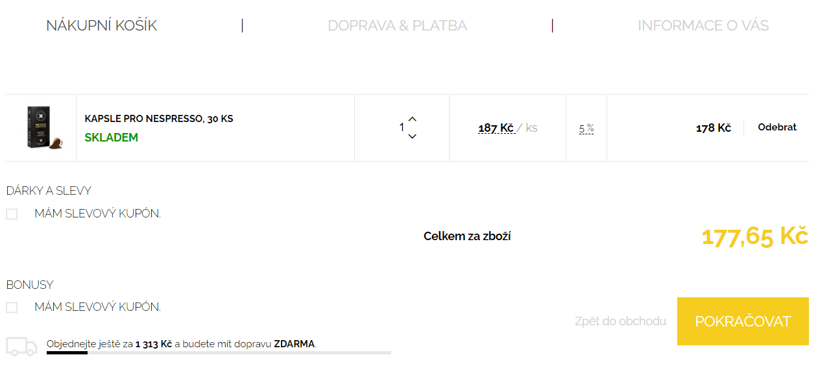Click the Pokračovat button
Image resolution: width=818 pixels, height=381 pixels.
pyautogui.click(x=743, y=321)
